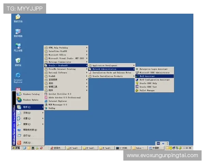
Task: Click the 文档 documents icon in Start menu
Action: [x=19, y=113]
